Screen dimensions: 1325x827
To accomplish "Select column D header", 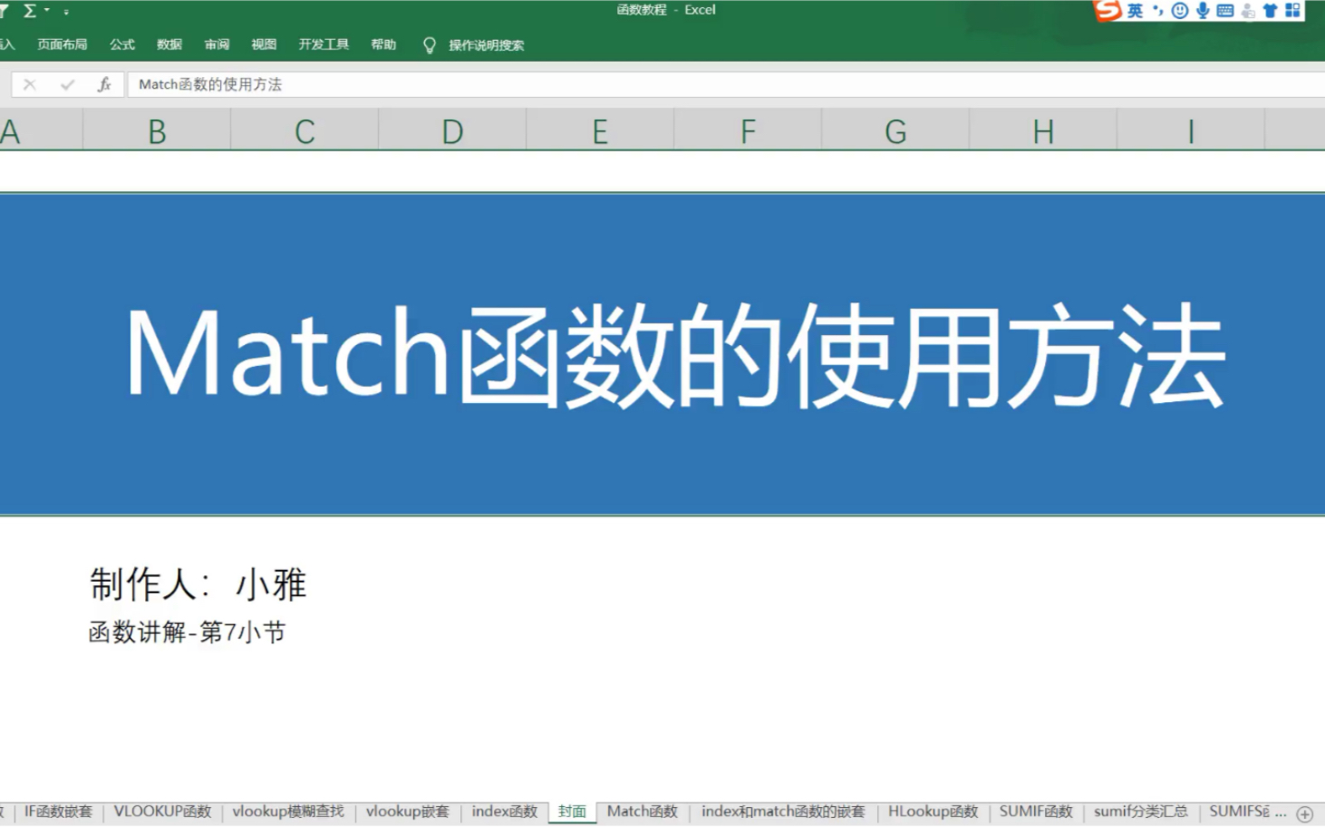I will click(x=452, y=131).
